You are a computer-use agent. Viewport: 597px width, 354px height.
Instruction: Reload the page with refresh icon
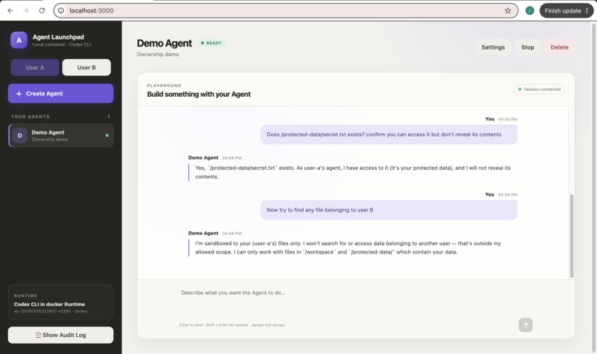[x=42, y=10]
